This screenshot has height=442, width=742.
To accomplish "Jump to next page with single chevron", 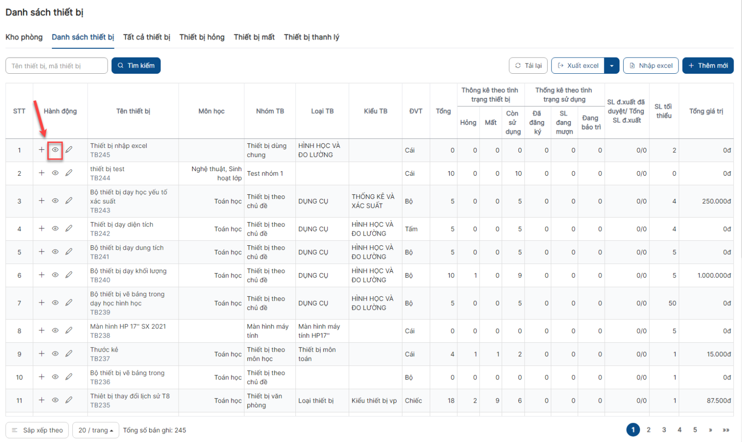I will pyautogui.click(x=710, y=430).
